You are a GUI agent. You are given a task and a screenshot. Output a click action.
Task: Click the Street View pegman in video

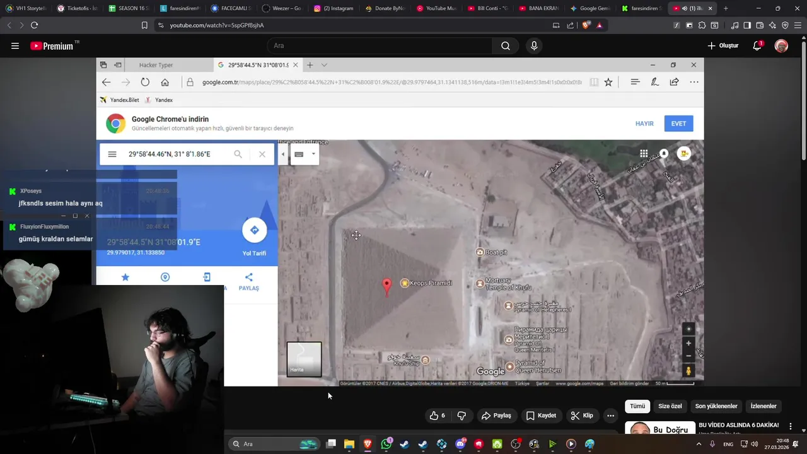tap(688, 371)
